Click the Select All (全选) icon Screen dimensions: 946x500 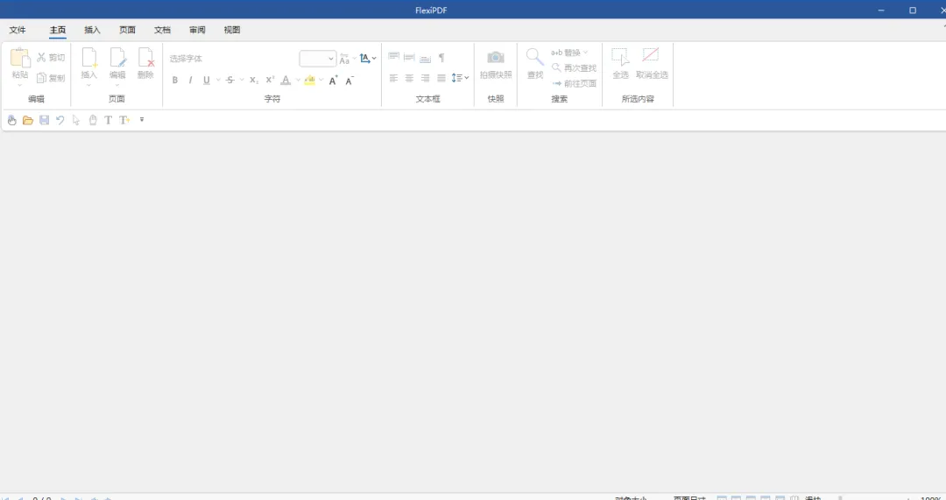click(621, 57)
